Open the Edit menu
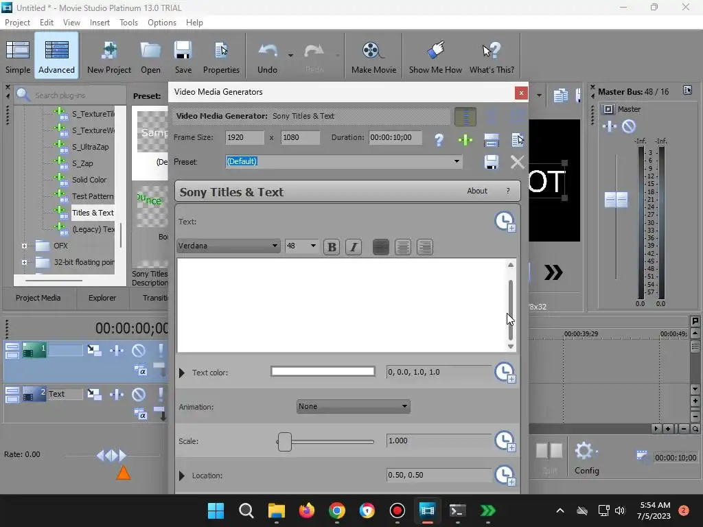703x527 pixels. click(46, 23)
